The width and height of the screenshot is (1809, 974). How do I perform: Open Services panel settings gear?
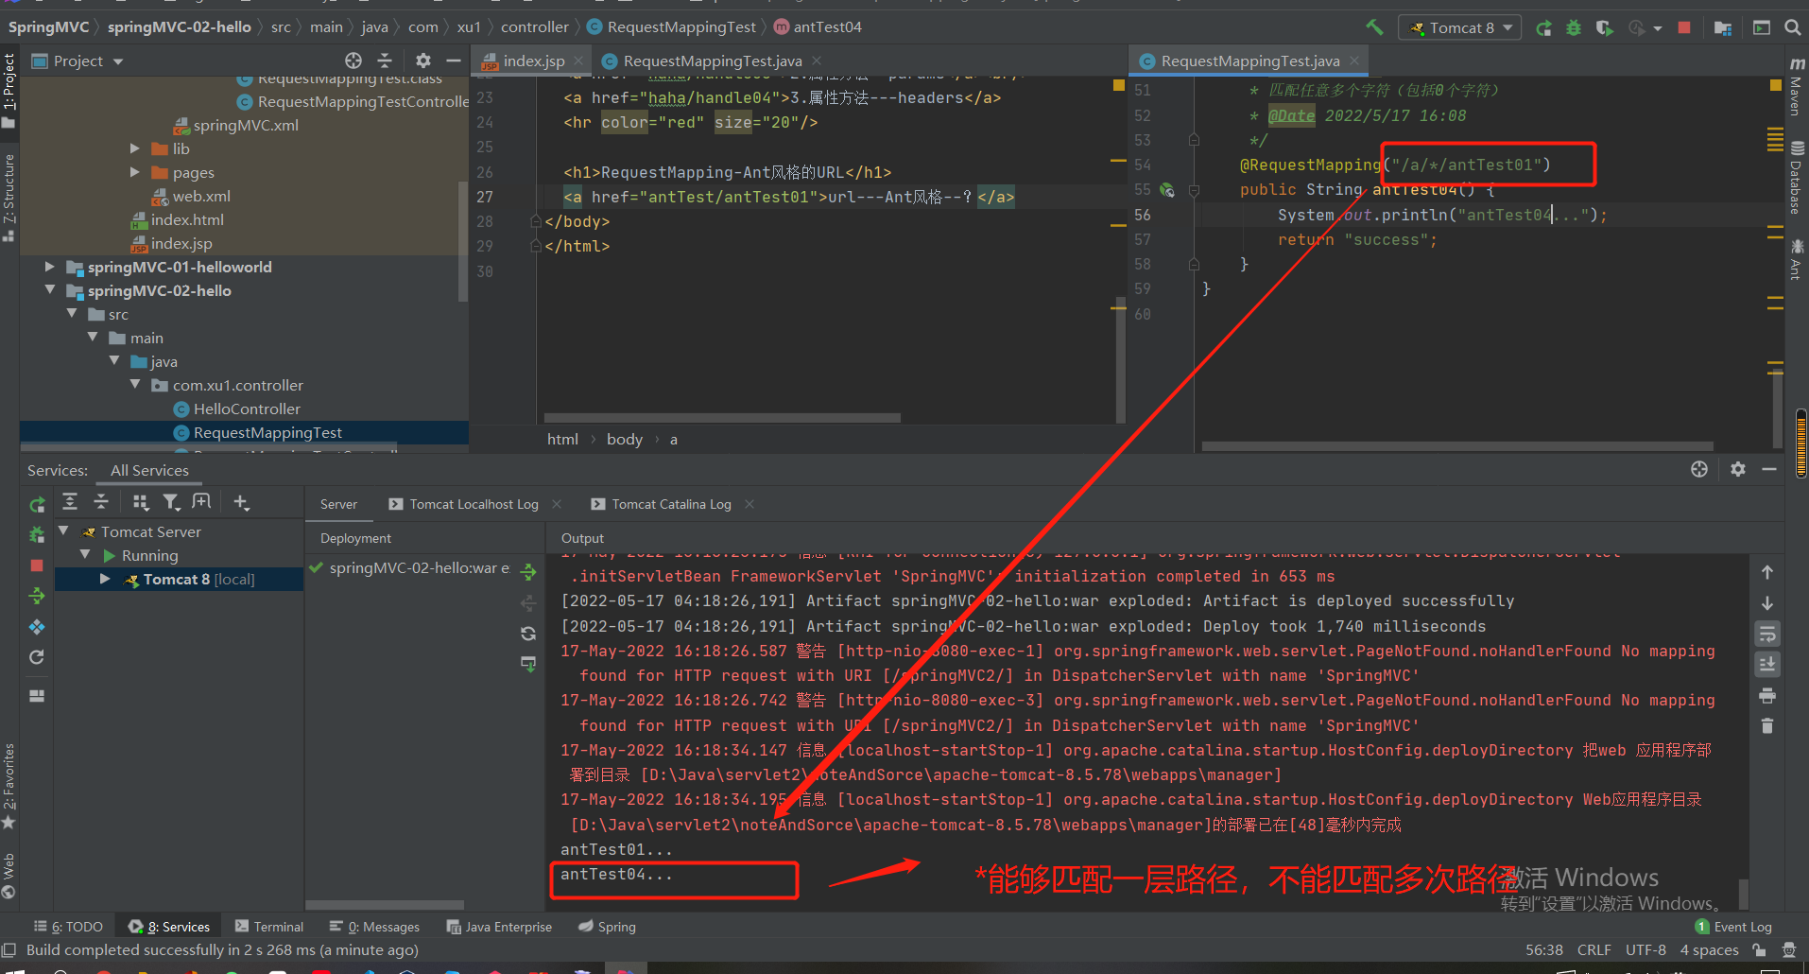1737,469
